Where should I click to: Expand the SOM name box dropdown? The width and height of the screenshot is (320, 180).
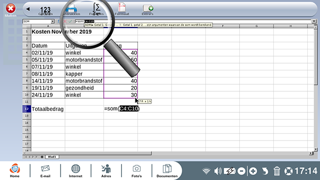(53, 21)
